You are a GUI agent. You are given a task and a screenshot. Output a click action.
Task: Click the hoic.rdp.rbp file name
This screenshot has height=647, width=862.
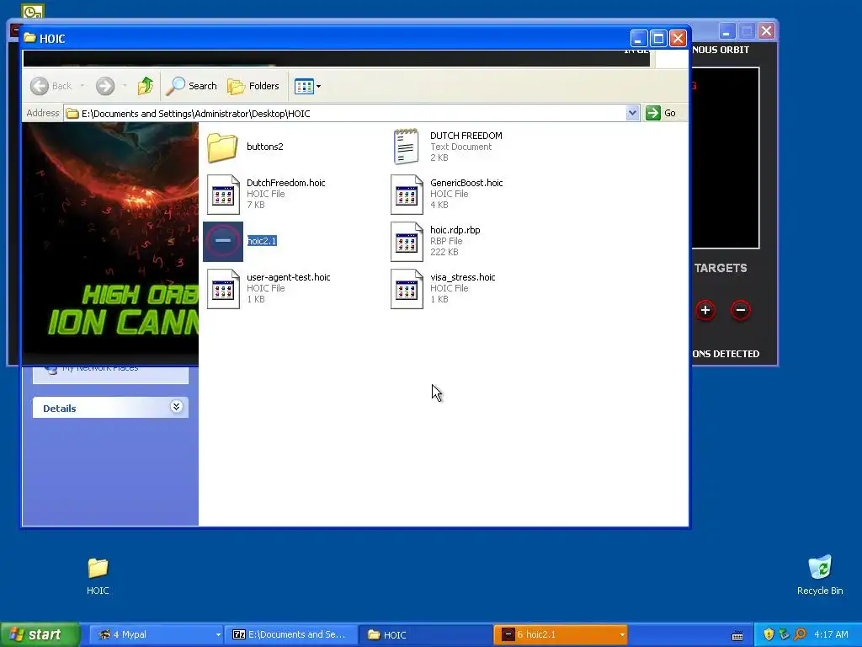coord(455,230)
